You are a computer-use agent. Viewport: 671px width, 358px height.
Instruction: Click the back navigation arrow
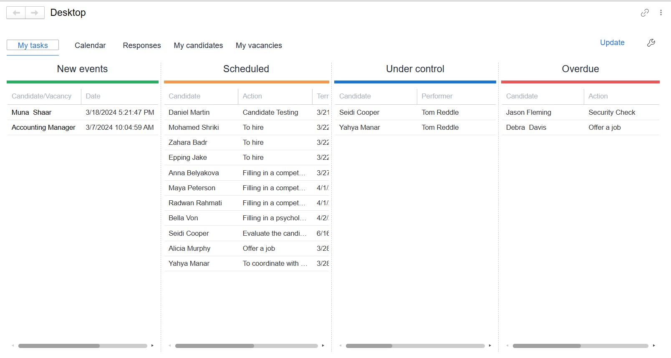pyautogui.click(x=16, y=13)
